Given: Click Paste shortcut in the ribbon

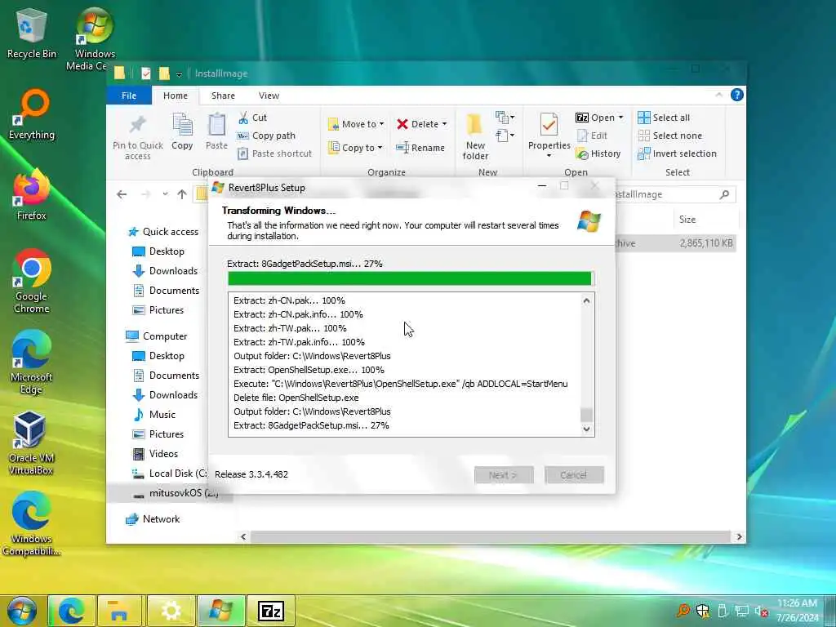Looking at the screenshot, I should 274,153.
